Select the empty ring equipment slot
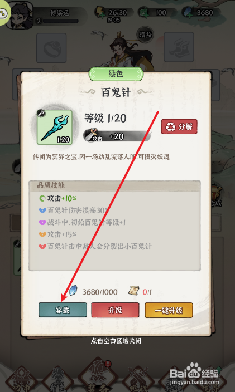Image resolution: width=235 pixels, height=392 pixels. tap(51, 48)
